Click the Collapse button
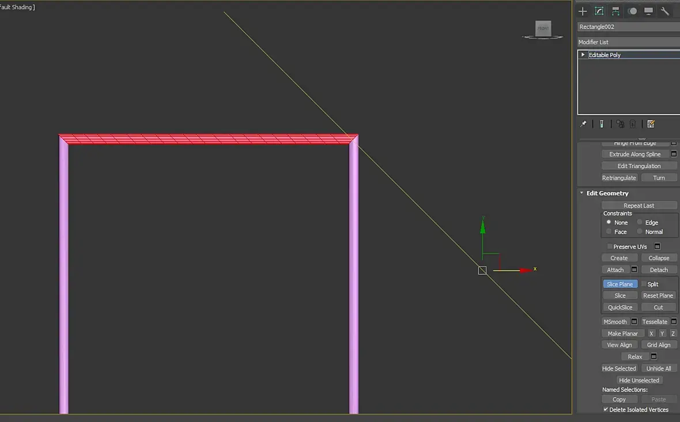Image resolution: width=680 pixels, height=422 pixels. [659, 258]
